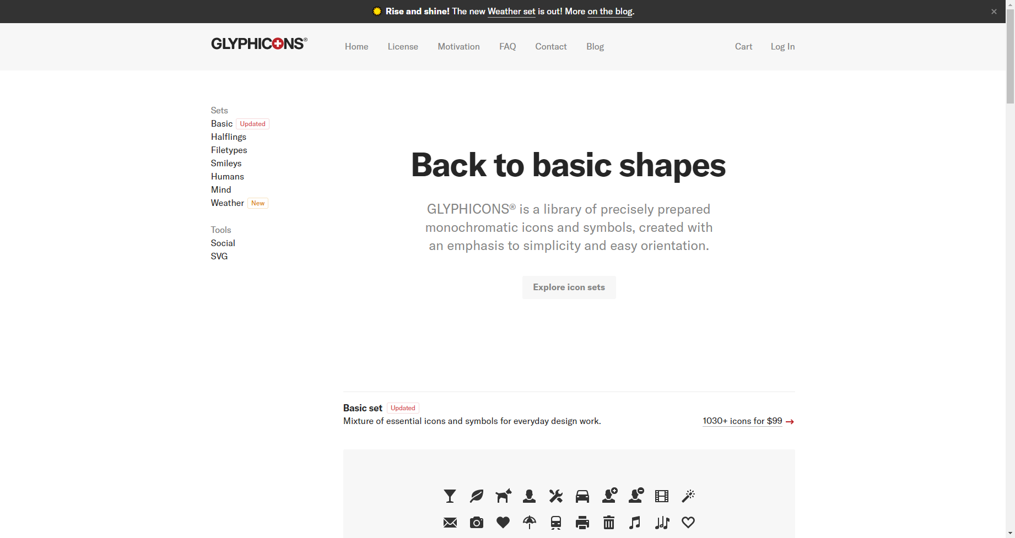Click the sun icon in banner

click(x=377, y=11)
